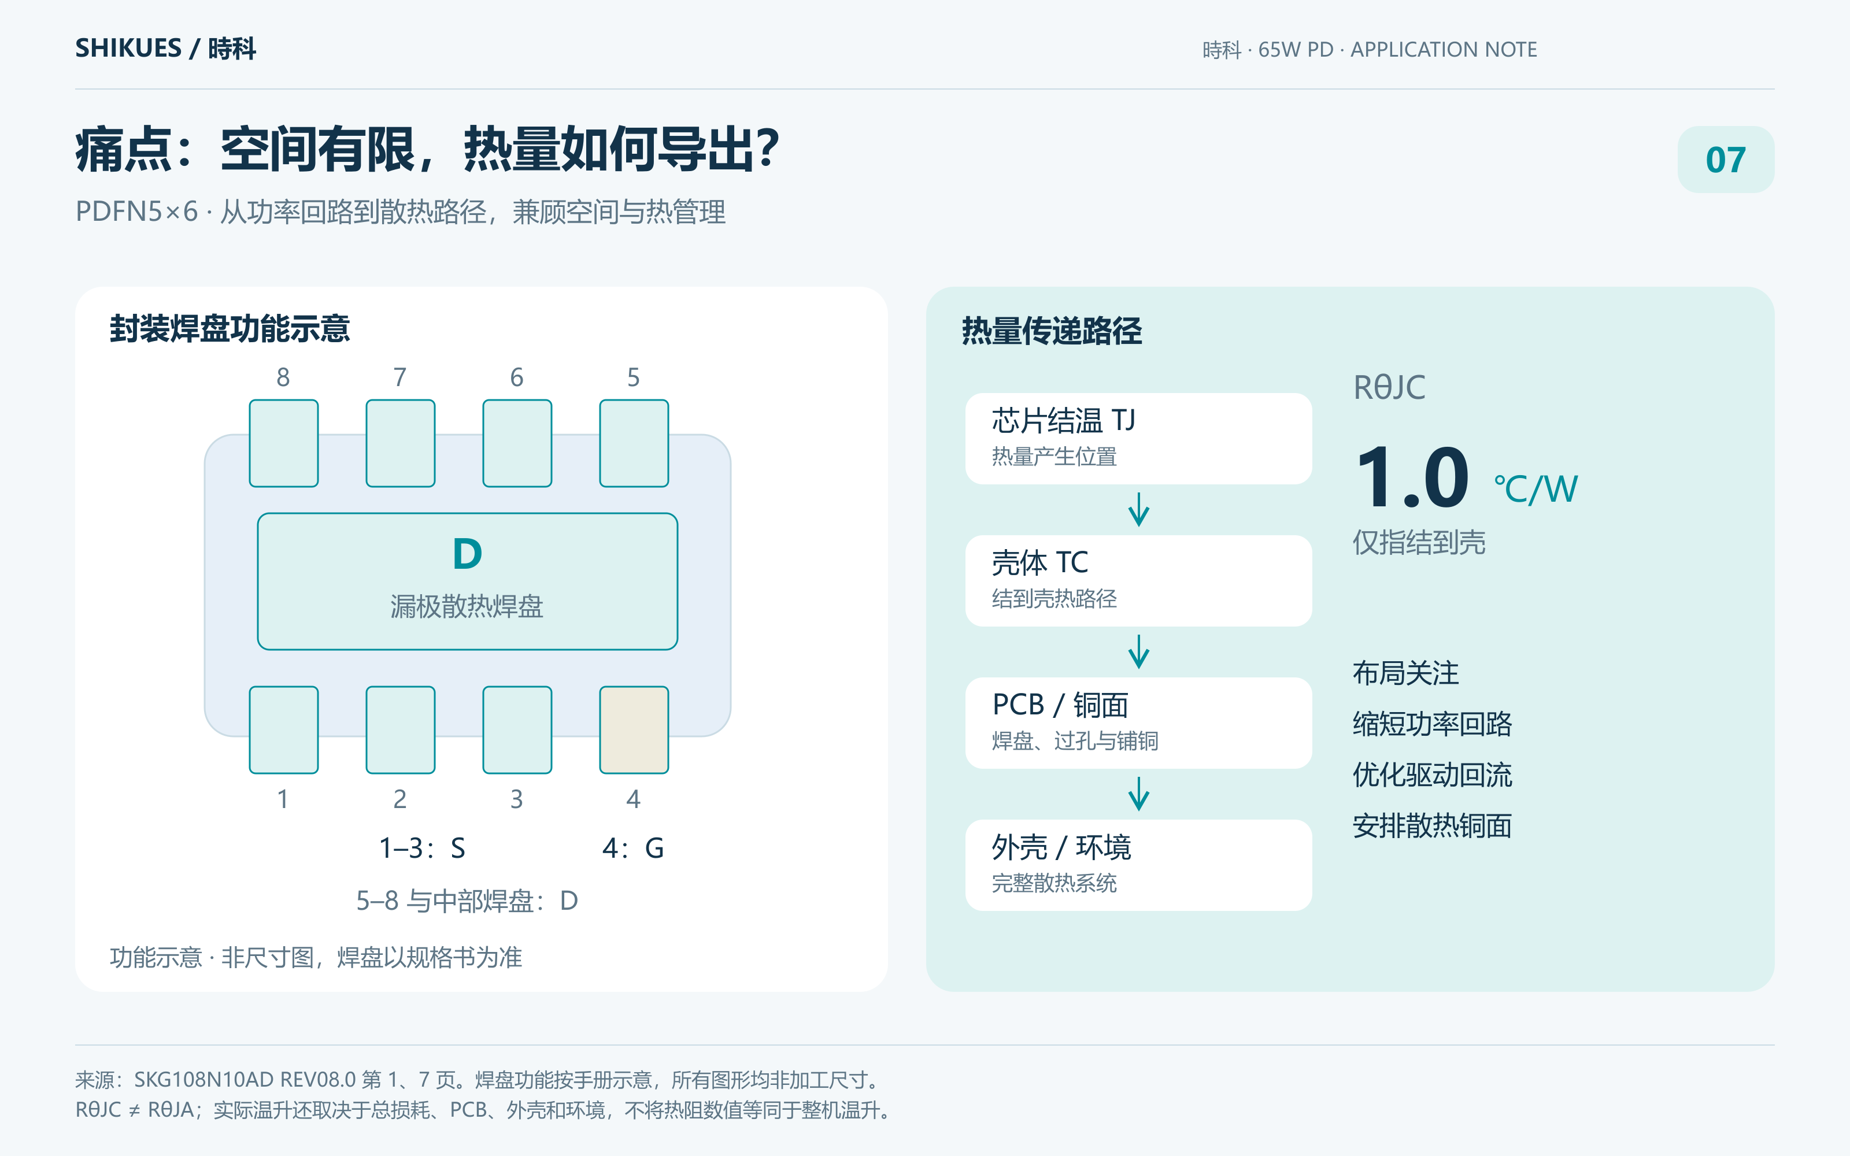Click pad 5 in the package diagram
Image resolution: width=1850 pixels, height=1156 pixels.
pyautogui.click(x=634, y=443)
